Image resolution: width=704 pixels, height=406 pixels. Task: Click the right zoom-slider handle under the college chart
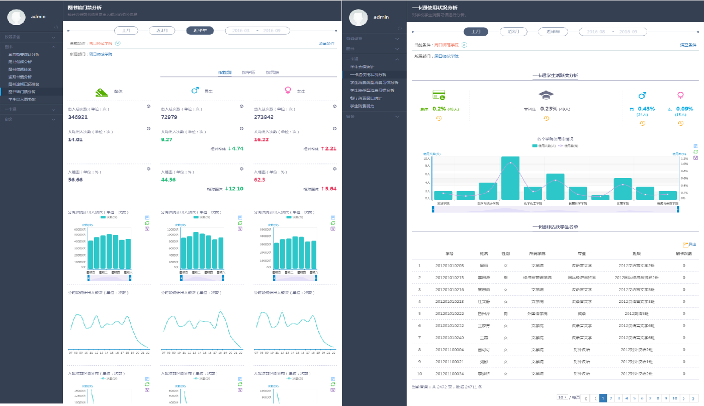pyautogui.click(x=678, y=209)
